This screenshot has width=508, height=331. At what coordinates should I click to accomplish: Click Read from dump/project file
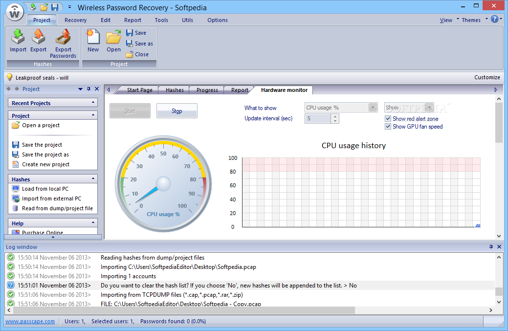point(52,208)
